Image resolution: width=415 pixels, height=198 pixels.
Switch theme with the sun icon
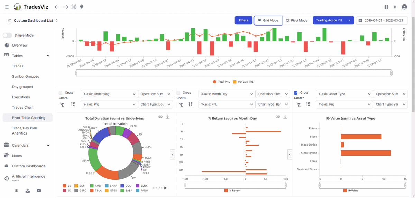coord(395,7)
